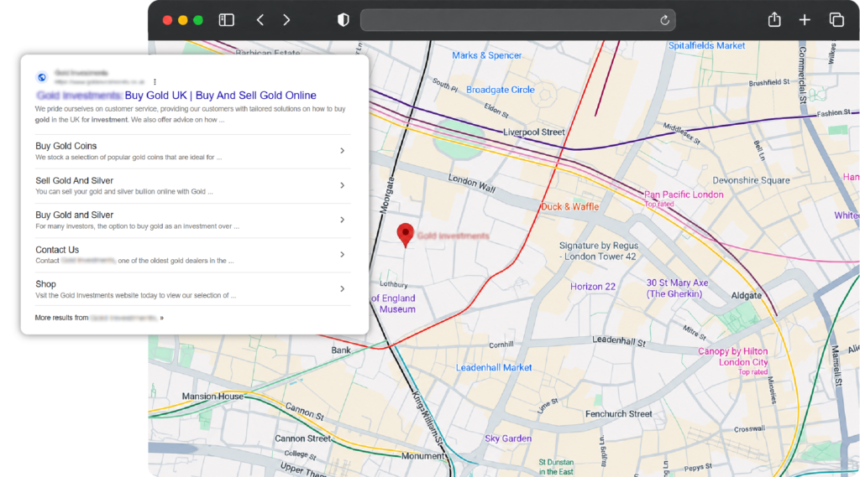Click Duck & Waffle restaurant label

coord(570,206)
